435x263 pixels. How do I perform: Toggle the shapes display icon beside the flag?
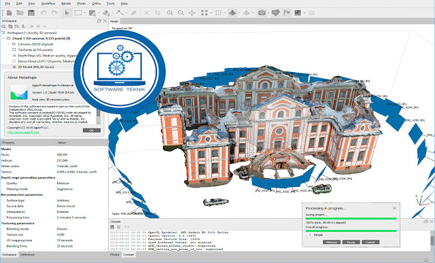(x=275, y=13)
